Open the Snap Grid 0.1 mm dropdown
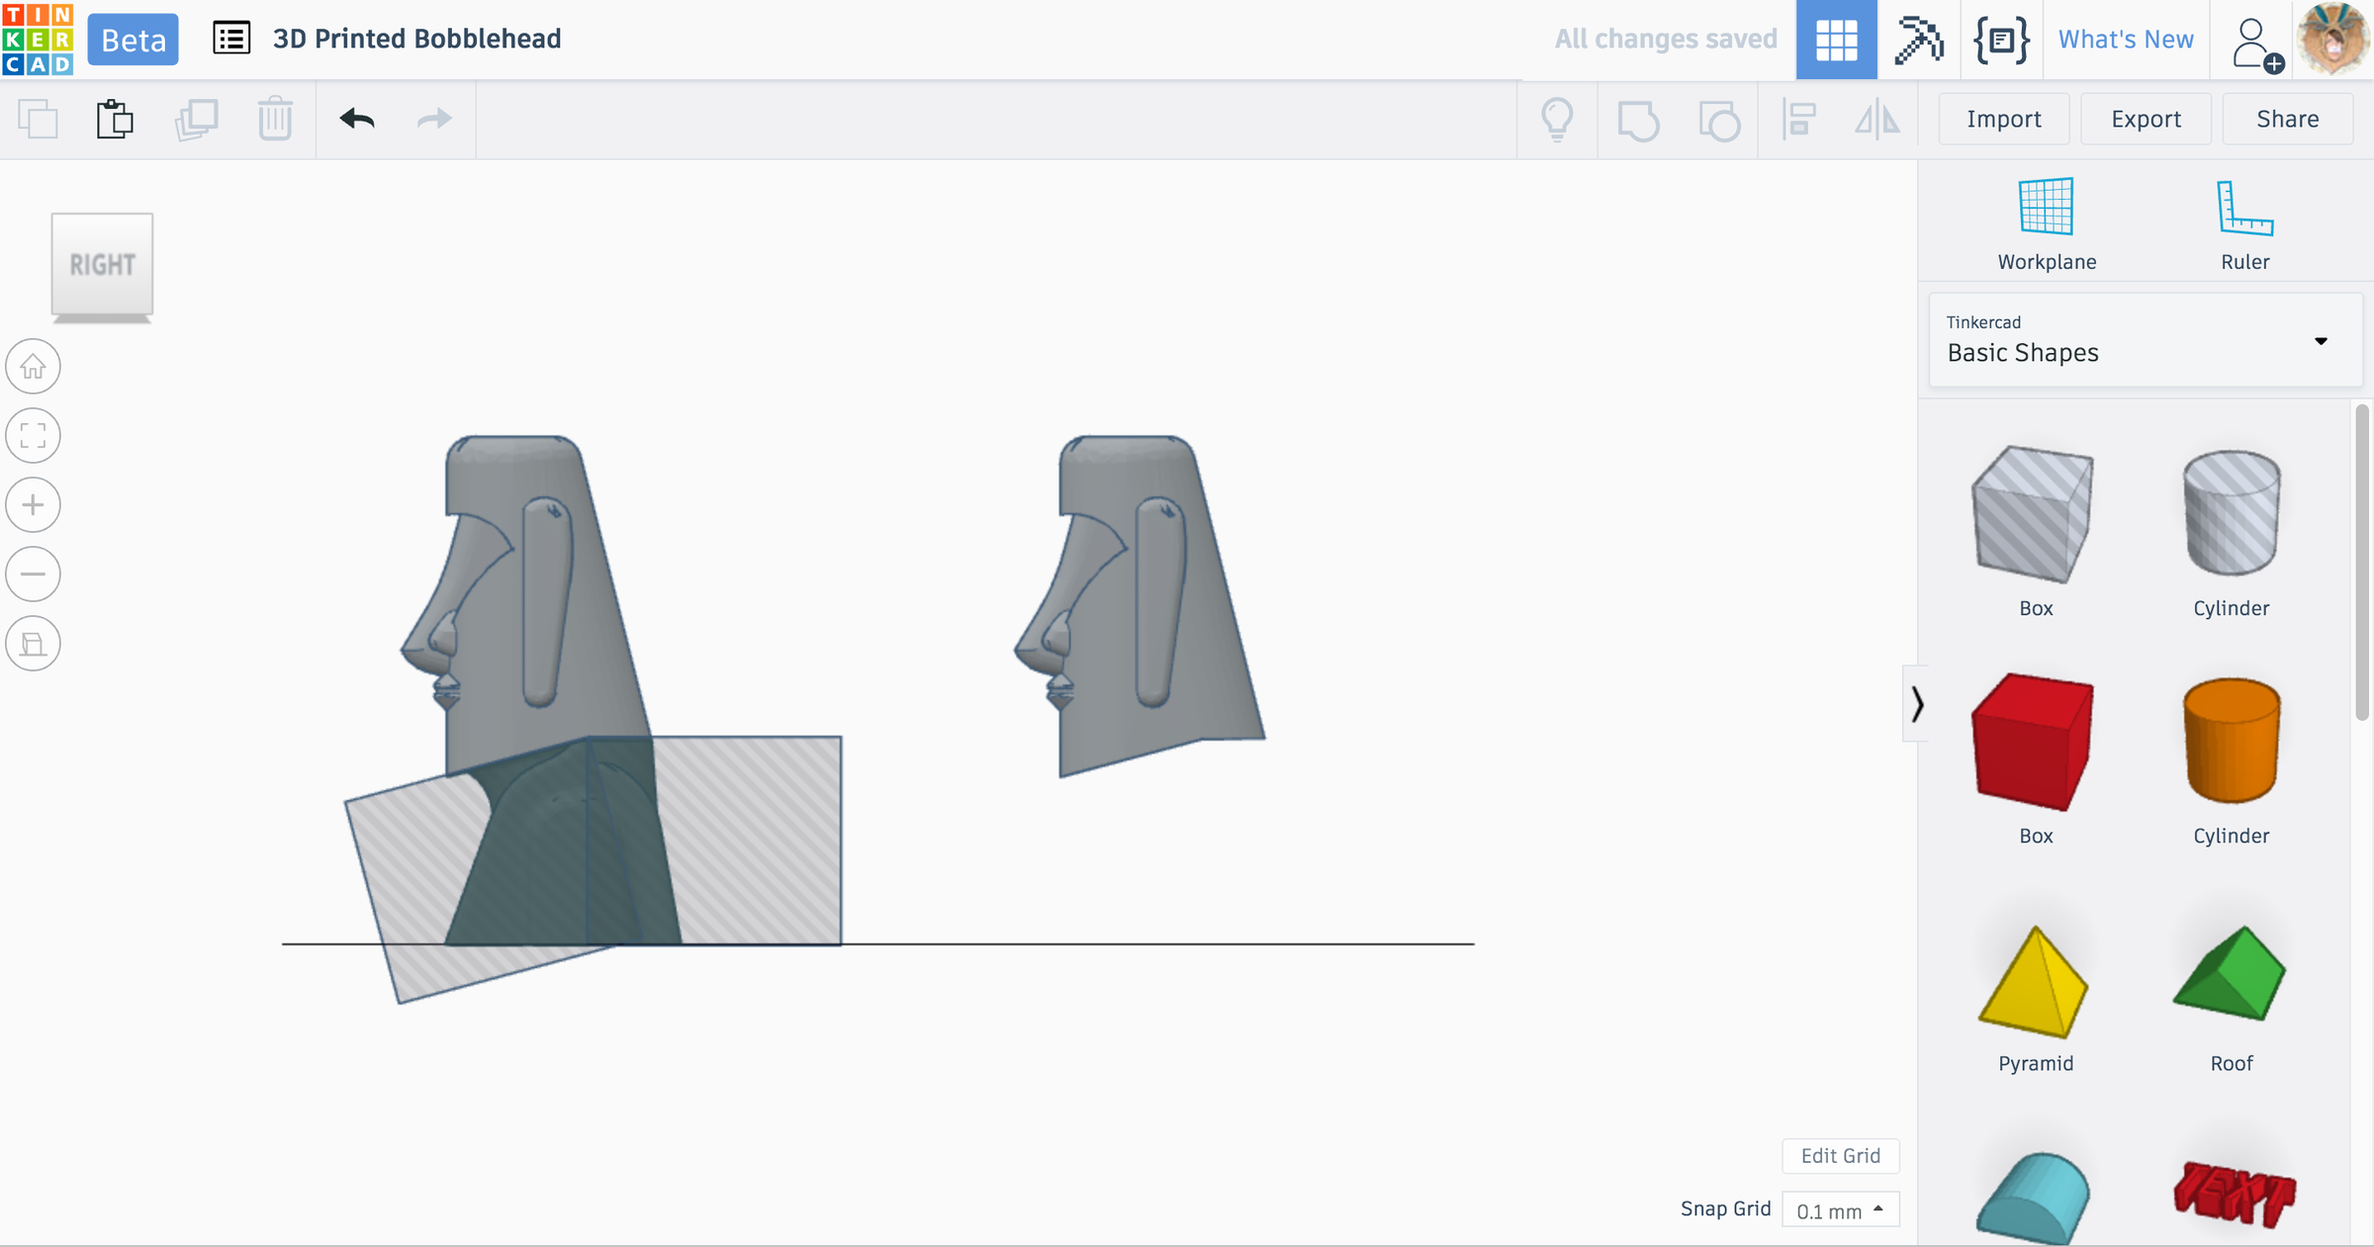Viewport: 2374px width, 1247px height. 1840,1210
